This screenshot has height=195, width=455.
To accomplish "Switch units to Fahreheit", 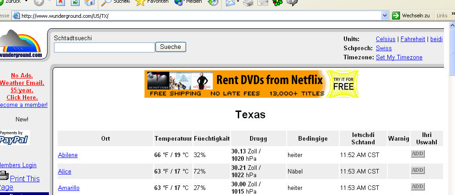I will (412, 39).
